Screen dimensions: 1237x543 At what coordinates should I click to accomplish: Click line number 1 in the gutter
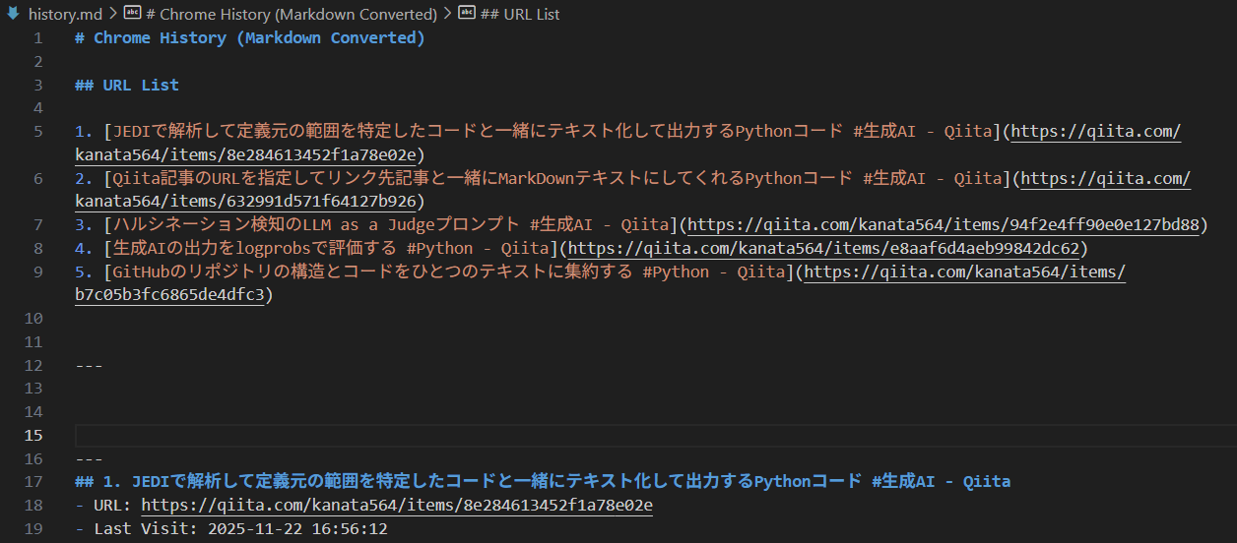click(37, 38)
